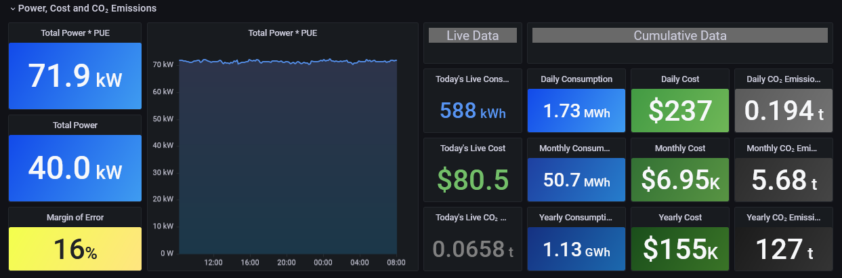Click the 5.68 t monthly CO₂ tile
The width and height of the screenshot is (842, 278).
pos(784,180)
